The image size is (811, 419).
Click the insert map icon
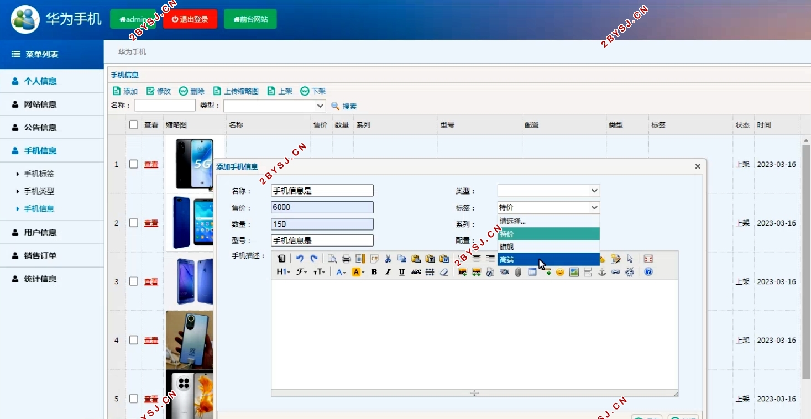(x=574, y=272)
